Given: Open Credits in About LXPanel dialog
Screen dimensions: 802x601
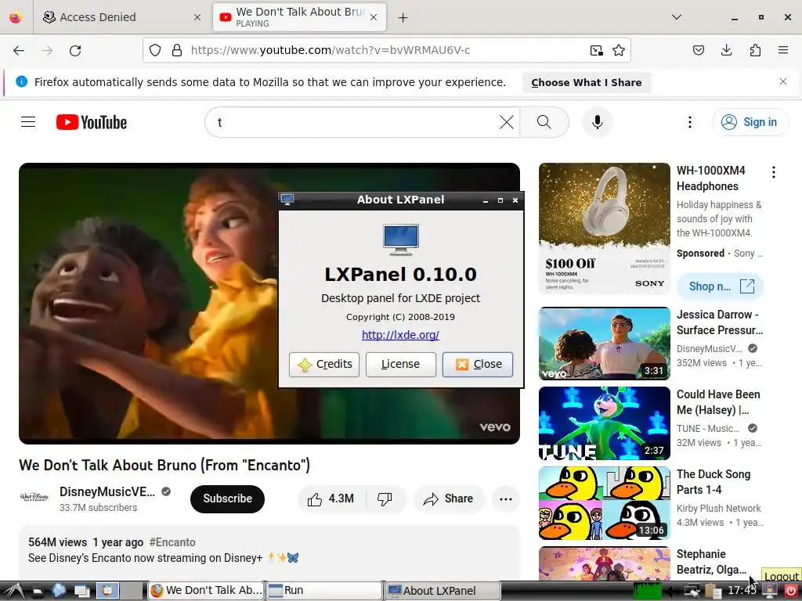Looking at the screenshot, I should [x=324, y=365].
